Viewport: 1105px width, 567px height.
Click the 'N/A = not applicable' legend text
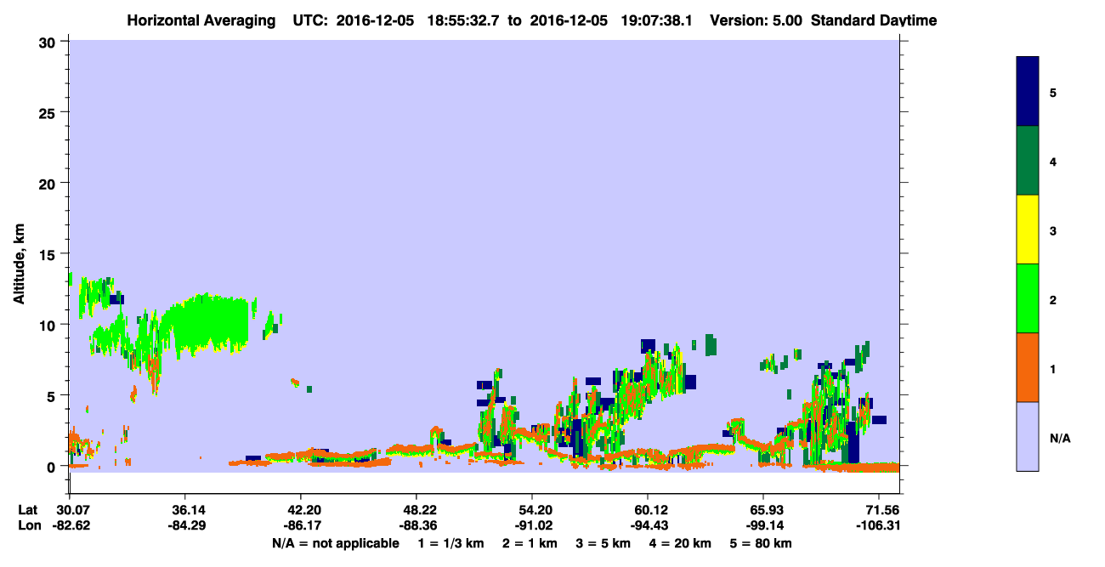point(336,543)
